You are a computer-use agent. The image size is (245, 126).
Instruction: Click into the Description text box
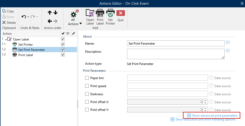click(x=176, y=54)
